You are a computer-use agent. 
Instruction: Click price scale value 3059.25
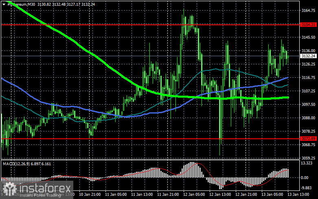(308, 158)
